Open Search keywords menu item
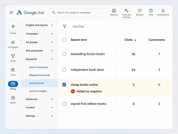Screen dimensions: 178x134 pyautogui.click(x=38, y=67)
